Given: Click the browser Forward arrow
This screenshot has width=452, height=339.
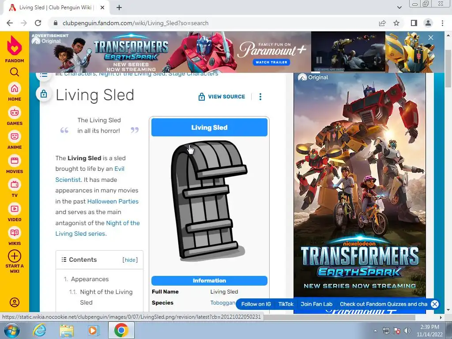Looking at the screenshot, I should point(24,23).
